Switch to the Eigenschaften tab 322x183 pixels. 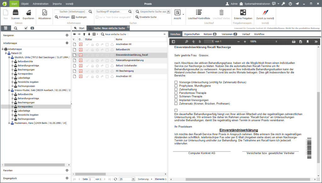[x=192, y=34]
